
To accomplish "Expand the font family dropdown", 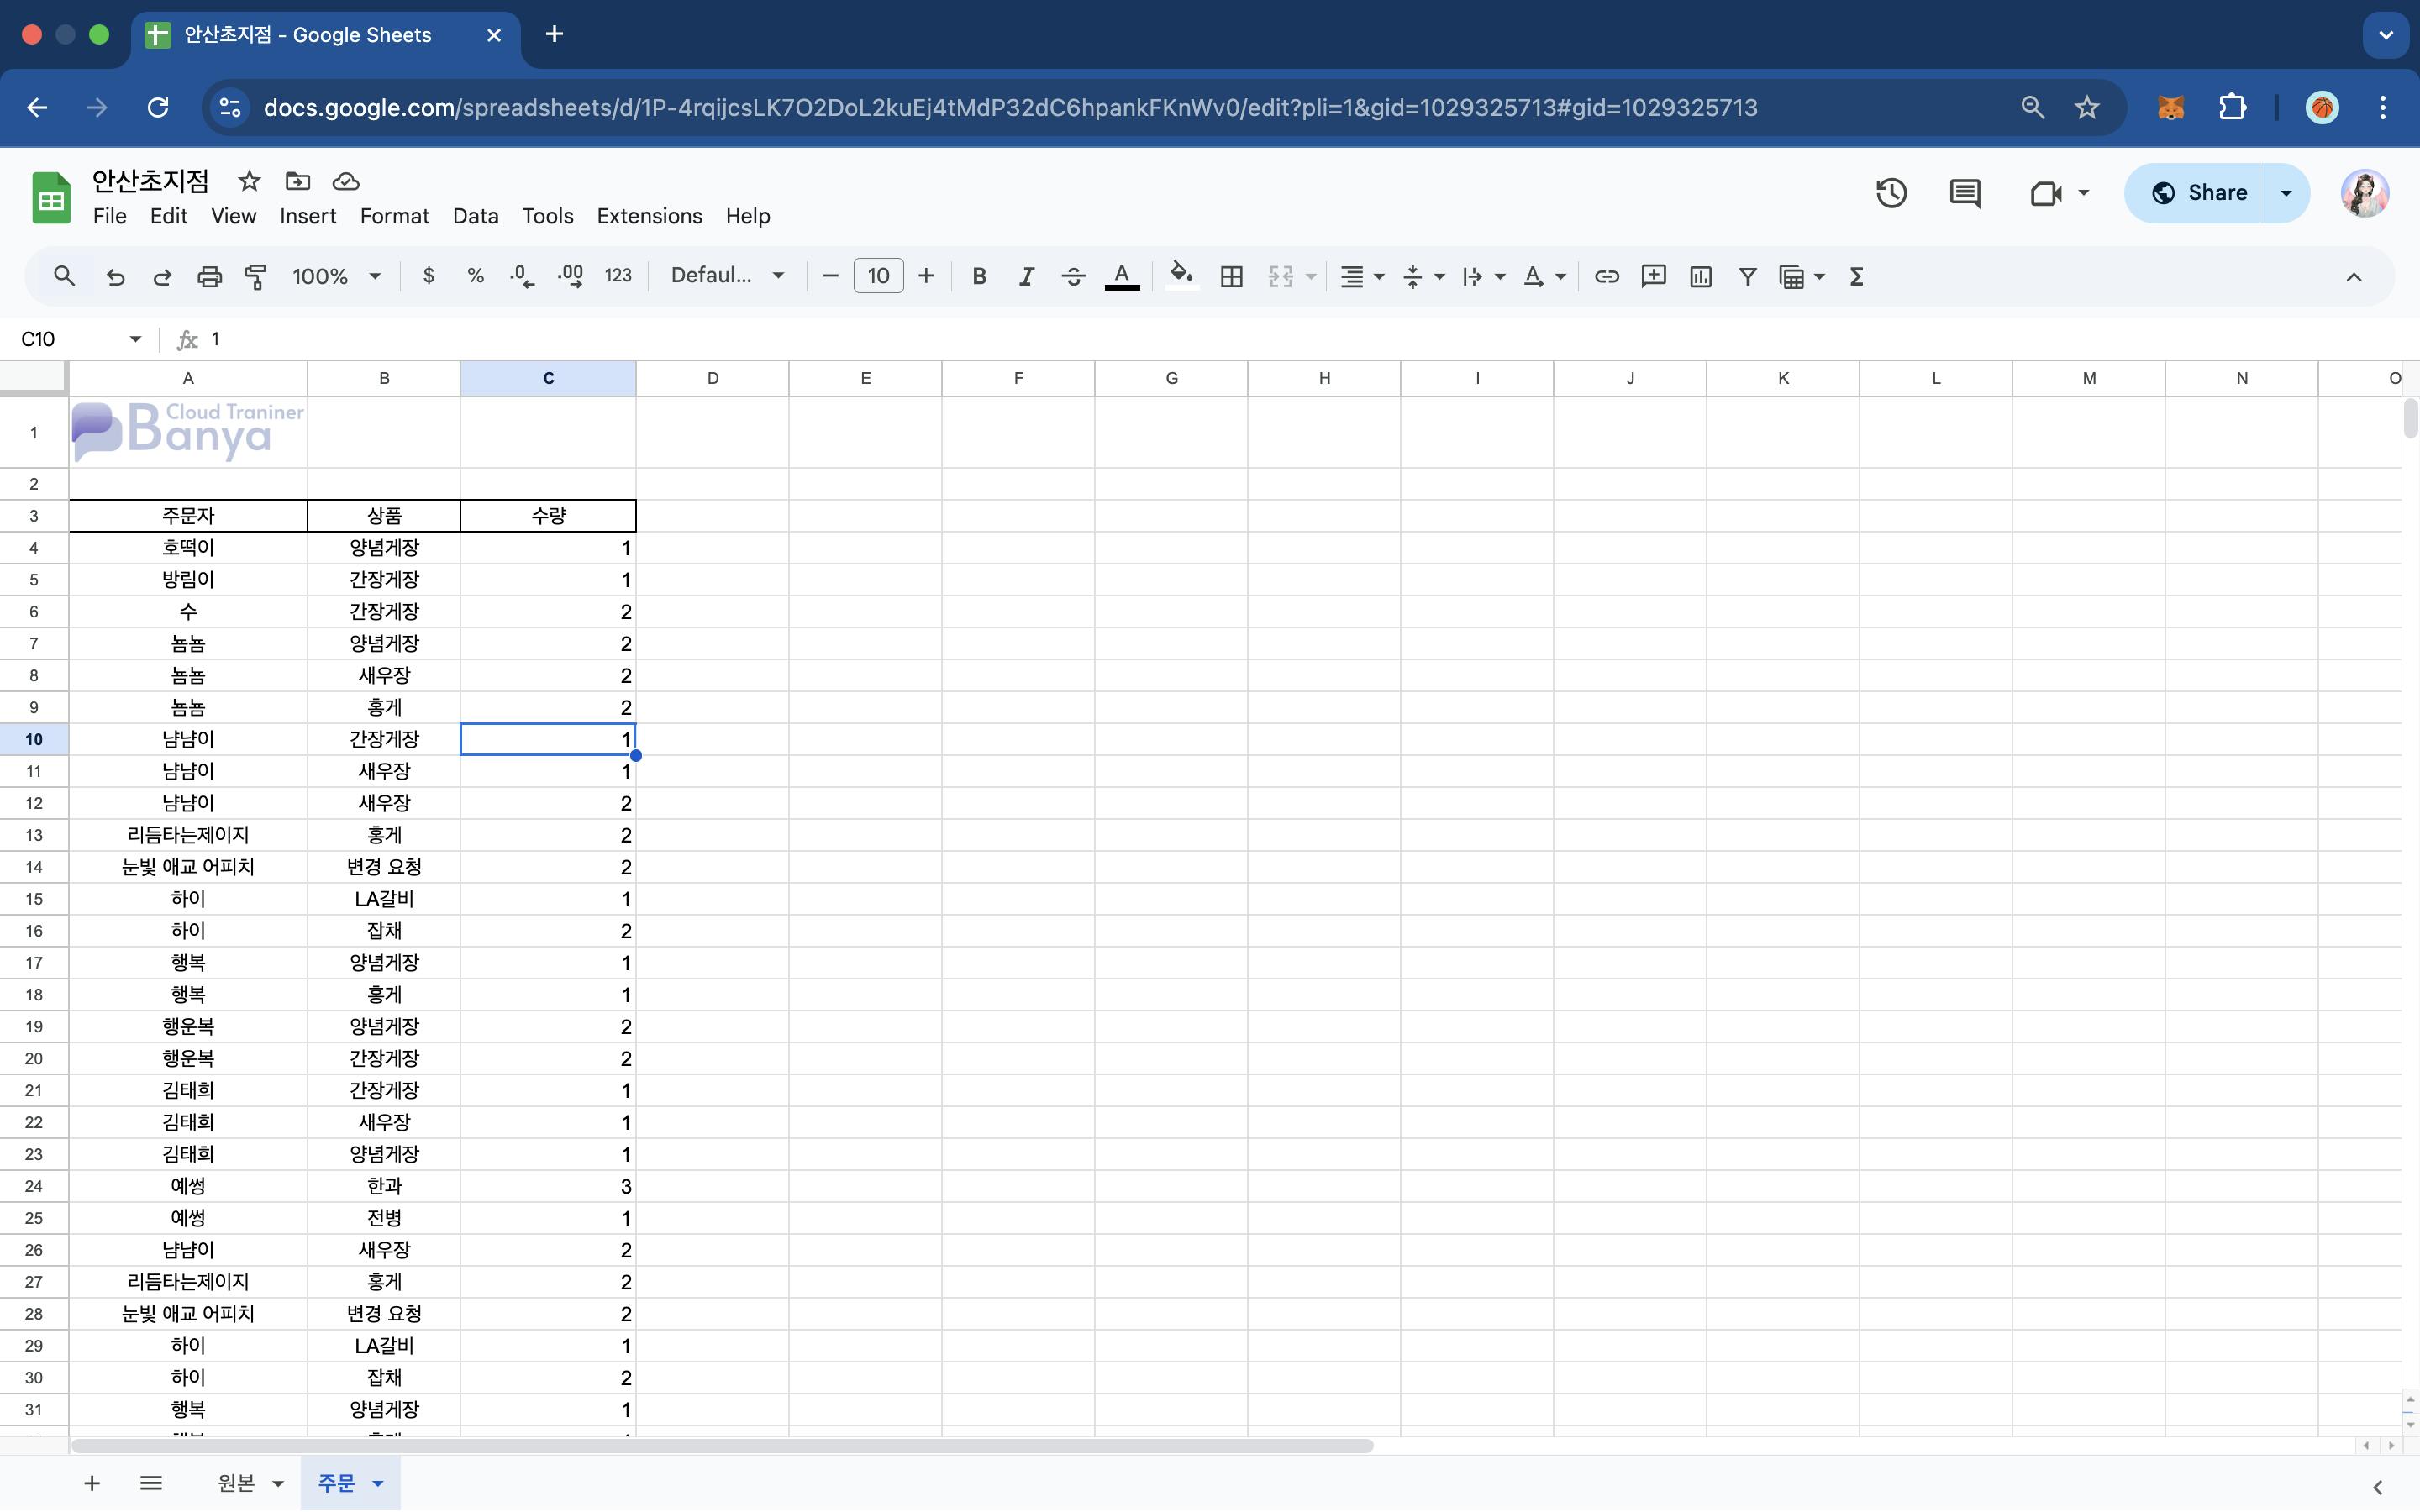I will 727,277.
